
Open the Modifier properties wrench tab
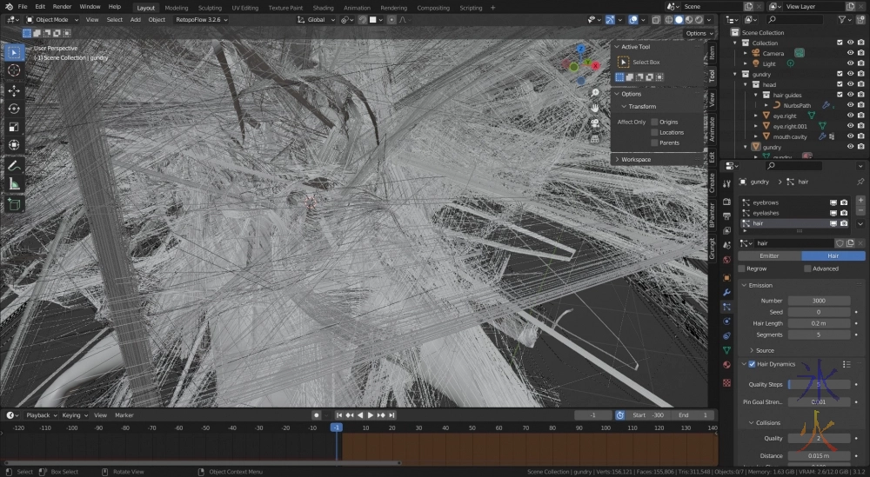(726, 293)
